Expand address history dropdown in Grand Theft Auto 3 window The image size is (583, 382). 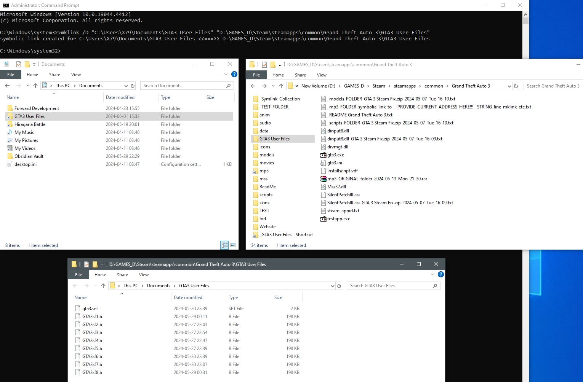tap(509, 86)
